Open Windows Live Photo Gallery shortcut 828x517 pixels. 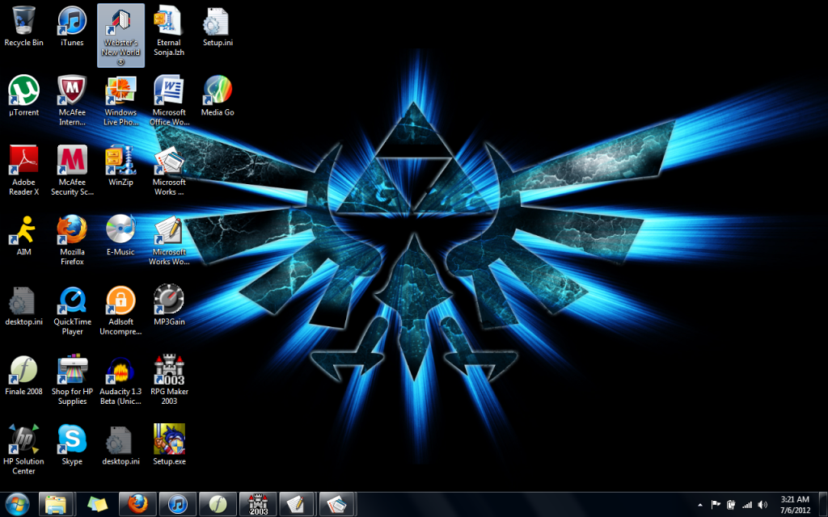[x=121, y=100]
